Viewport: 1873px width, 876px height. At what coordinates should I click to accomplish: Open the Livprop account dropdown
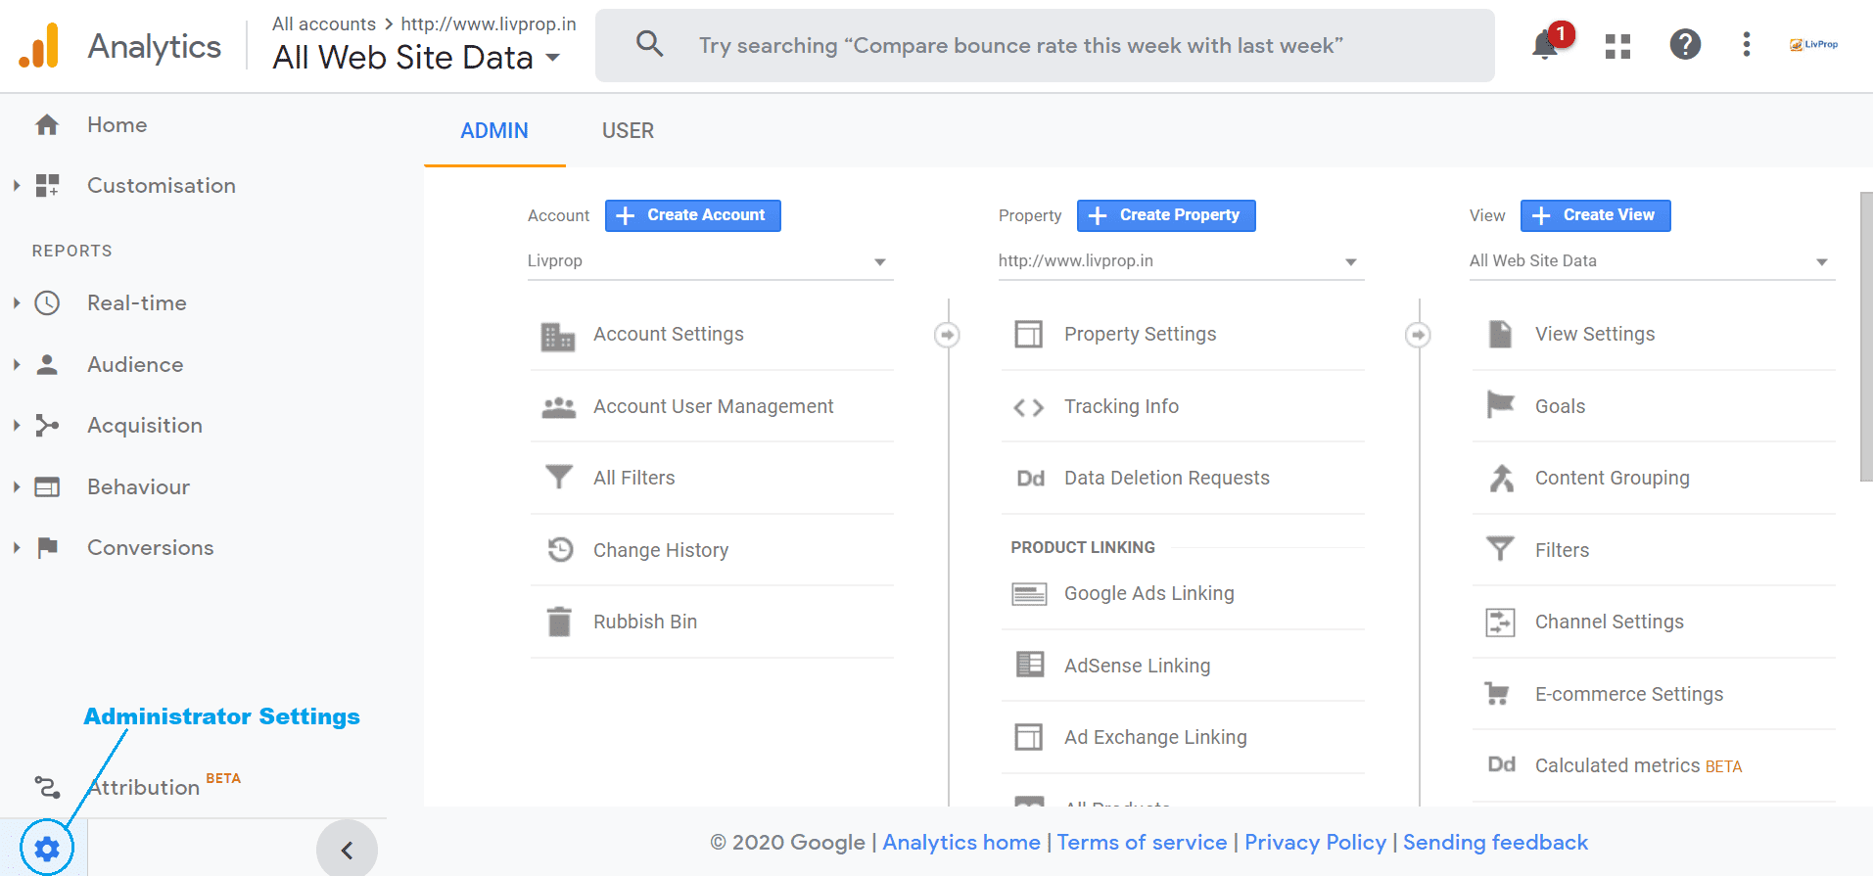click(709, 261)
